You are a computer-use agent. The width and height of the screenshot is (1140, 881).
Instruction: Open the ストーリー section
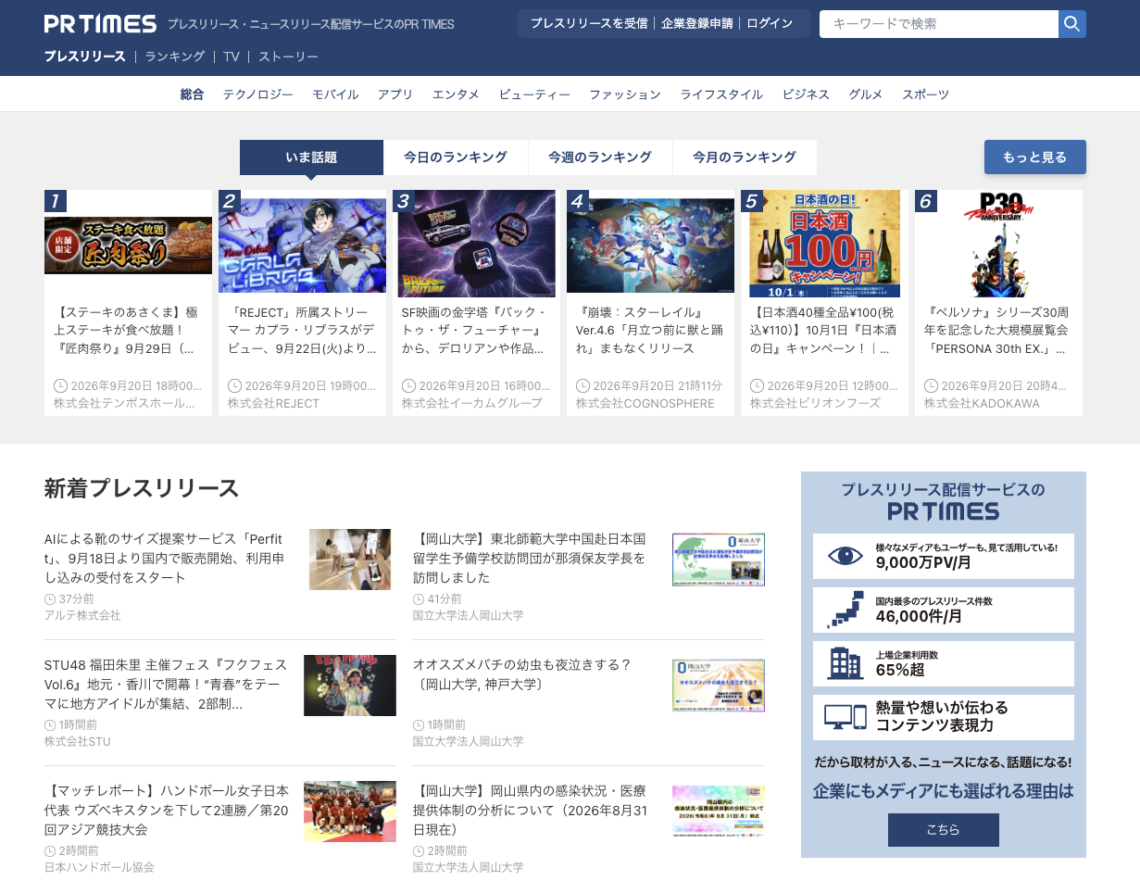[x=288, y=57]
